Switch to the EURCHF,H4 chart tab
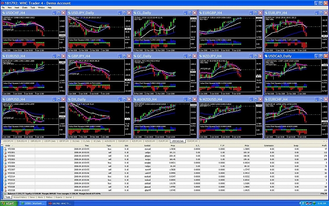Viewport: 329px width, 206px height. [192, 141]
